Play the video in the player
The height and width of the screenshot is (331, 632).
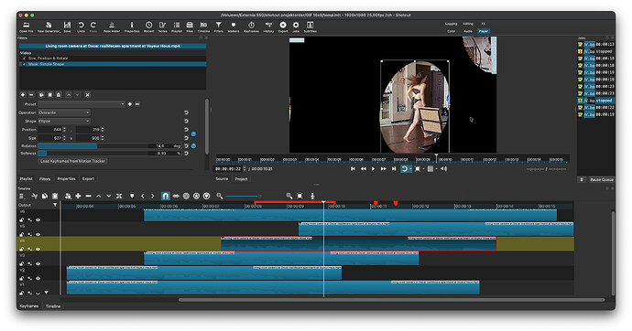(373, 169)
